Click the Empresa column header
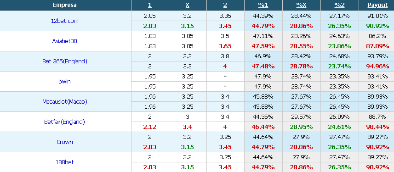This screenshot has width=394, height=172. pyautogui.click(x=64, y=5)
